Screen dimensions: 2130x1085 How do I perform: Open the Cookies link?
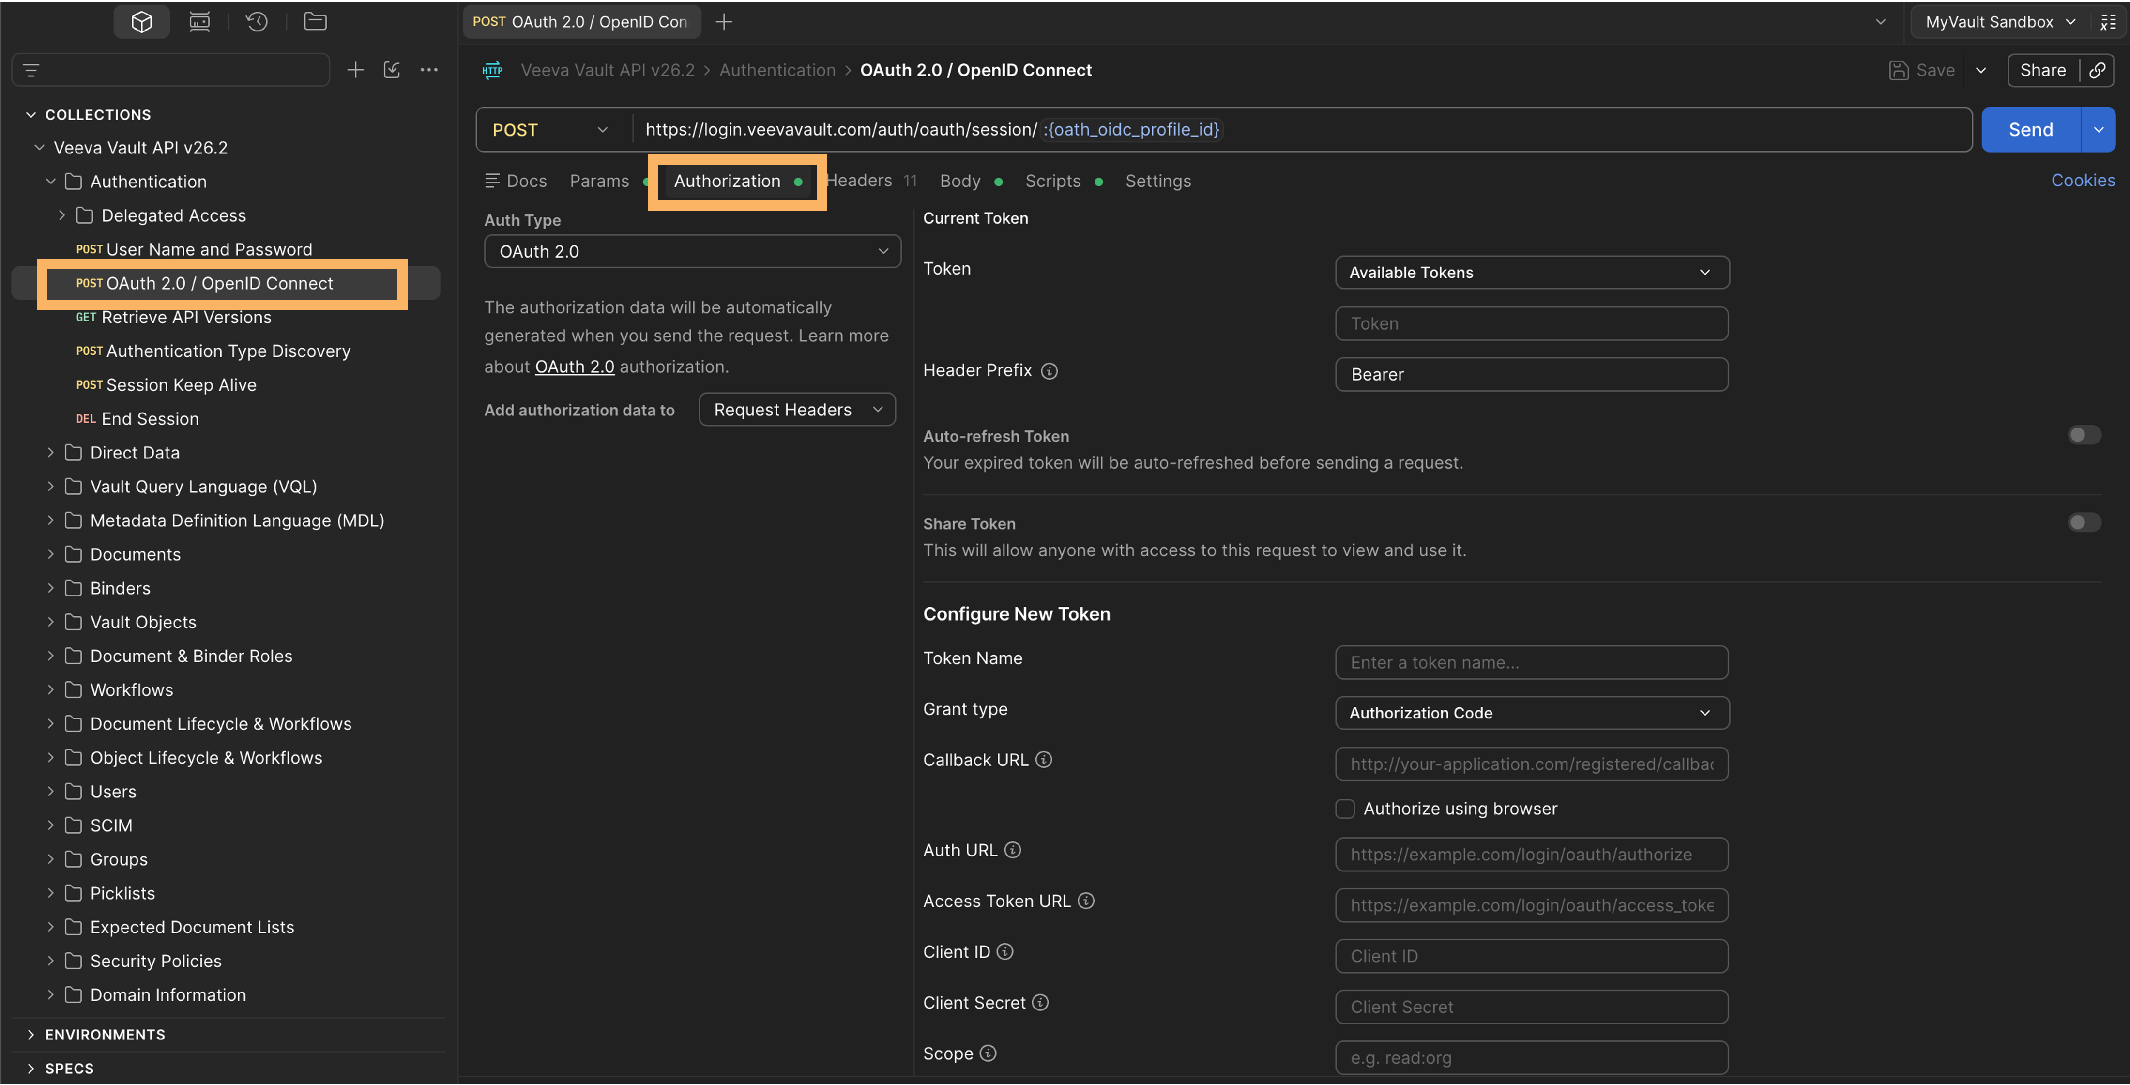(x=2083, y=180)
